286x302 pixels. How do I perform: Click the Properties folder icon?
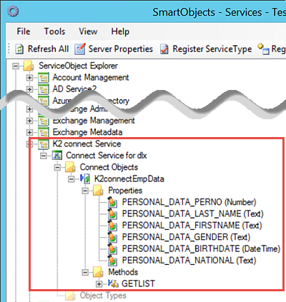[x=98, y=191]
